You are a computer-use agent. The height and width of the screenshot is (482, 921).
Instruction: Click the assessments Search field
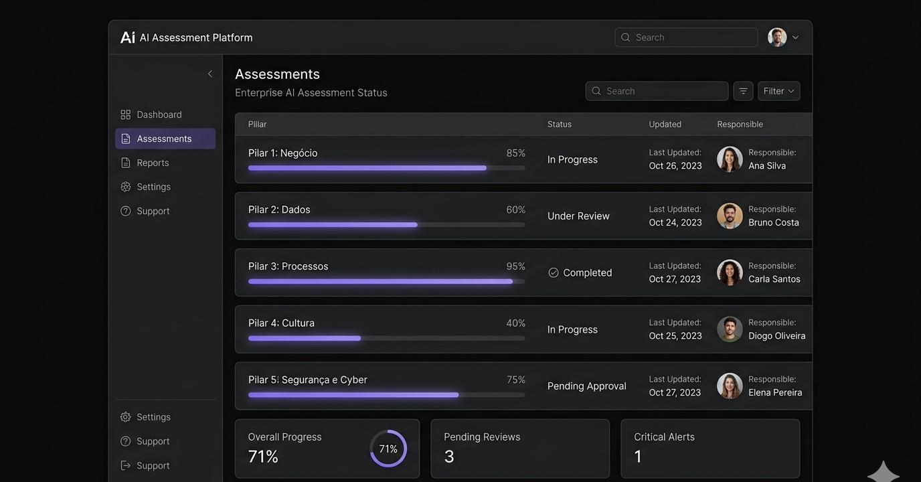pyautogui.click(x=657, y=91)
